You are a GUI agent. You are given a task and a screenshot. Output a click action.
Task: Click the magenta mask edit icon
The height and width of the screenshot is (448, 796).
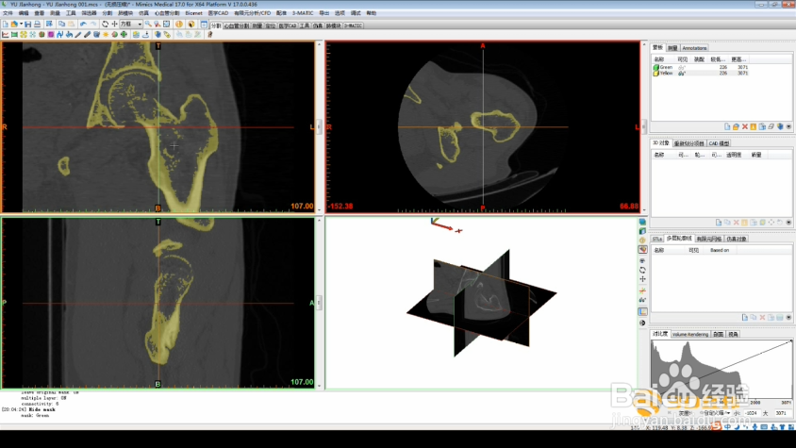(x=51, y=35)
